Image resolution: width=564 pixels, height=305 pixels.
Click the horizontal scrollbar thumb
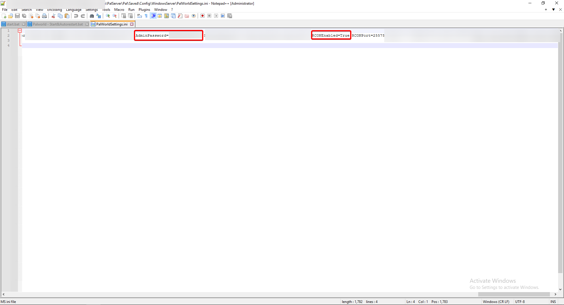(514, 294)
